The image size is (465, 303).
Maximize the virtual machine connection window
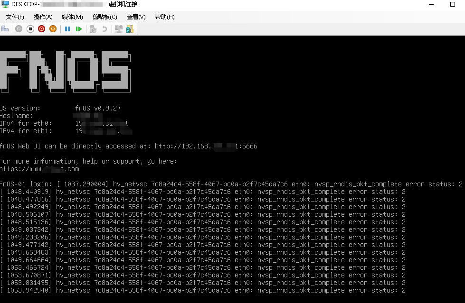(453, 4)
